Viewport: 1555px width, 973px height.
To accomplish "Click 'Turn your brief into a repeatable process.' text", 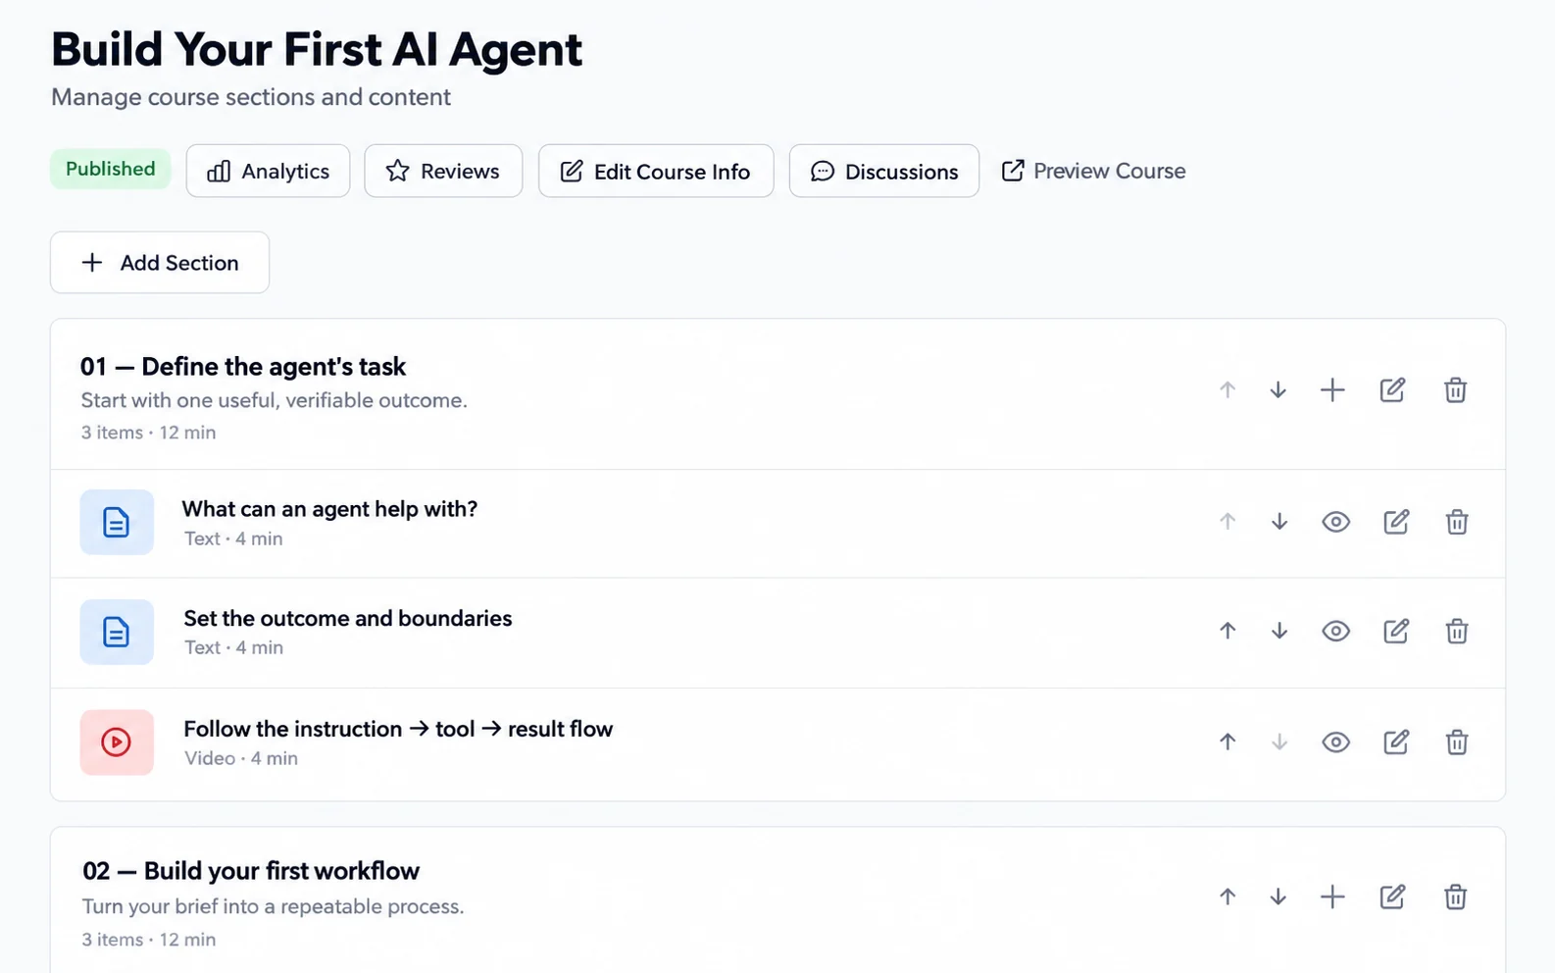I will (273, 906).
